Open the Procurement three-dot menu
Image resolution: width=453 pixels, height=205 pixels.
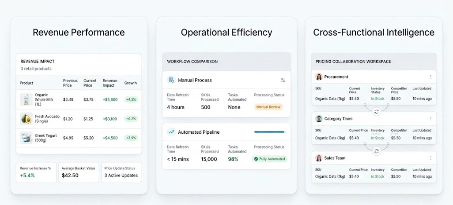(431, 77)
